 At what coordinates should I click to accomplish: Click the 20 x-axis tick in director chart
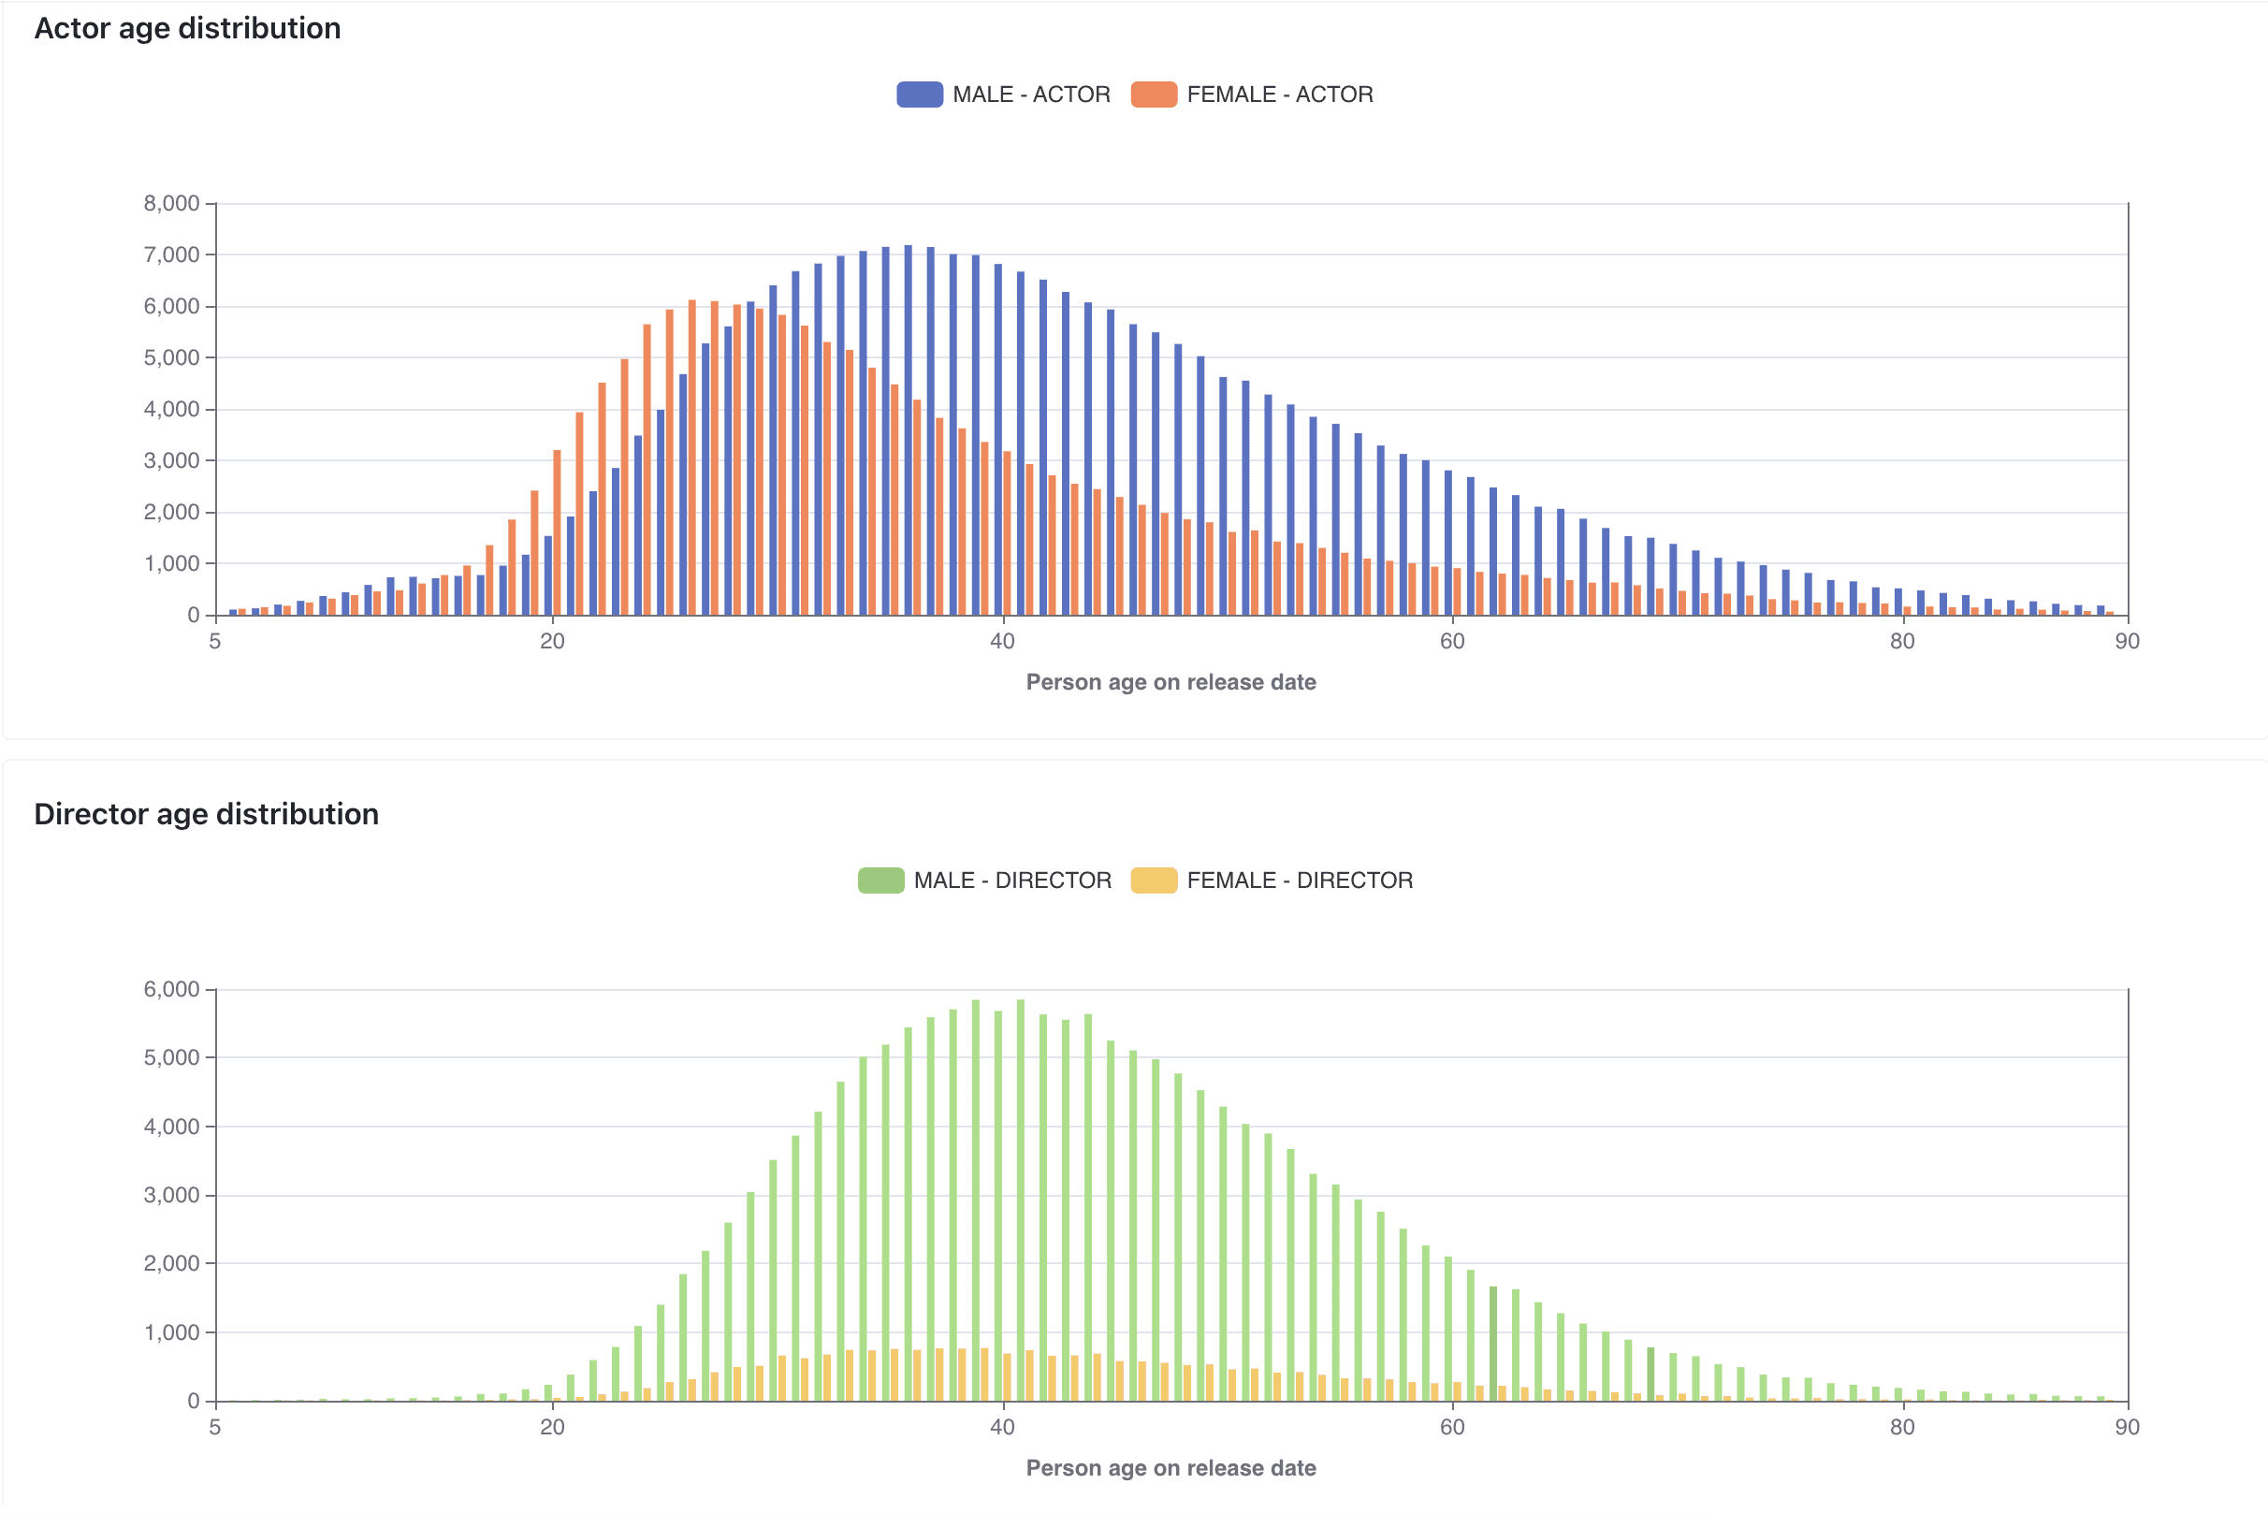click(x=552, y=1427)
